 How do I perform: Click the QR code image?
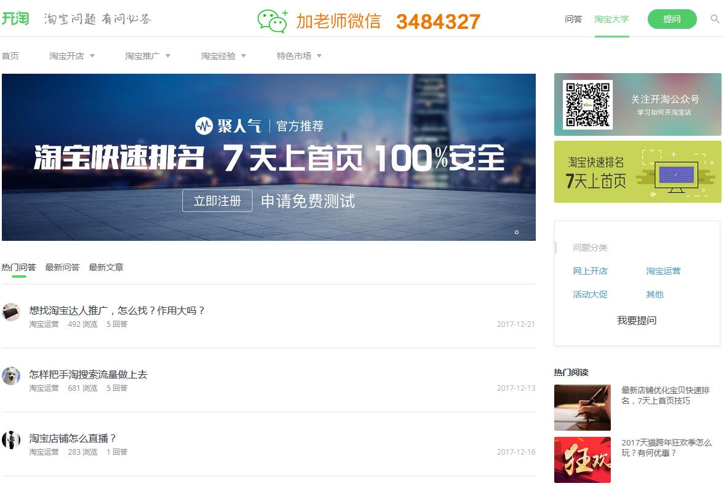tap(588, 104)
